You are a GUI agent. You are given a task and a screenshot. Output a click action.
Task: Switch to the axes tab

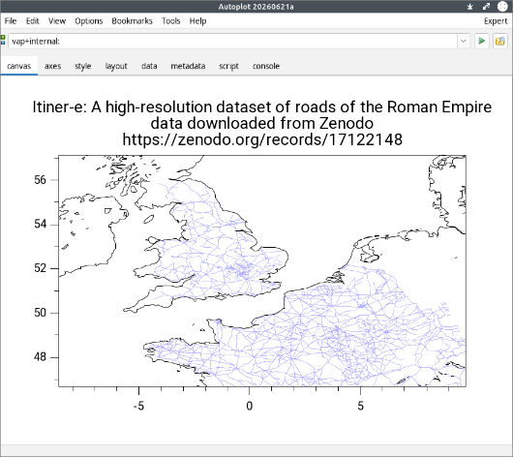[x=52, y=66]
